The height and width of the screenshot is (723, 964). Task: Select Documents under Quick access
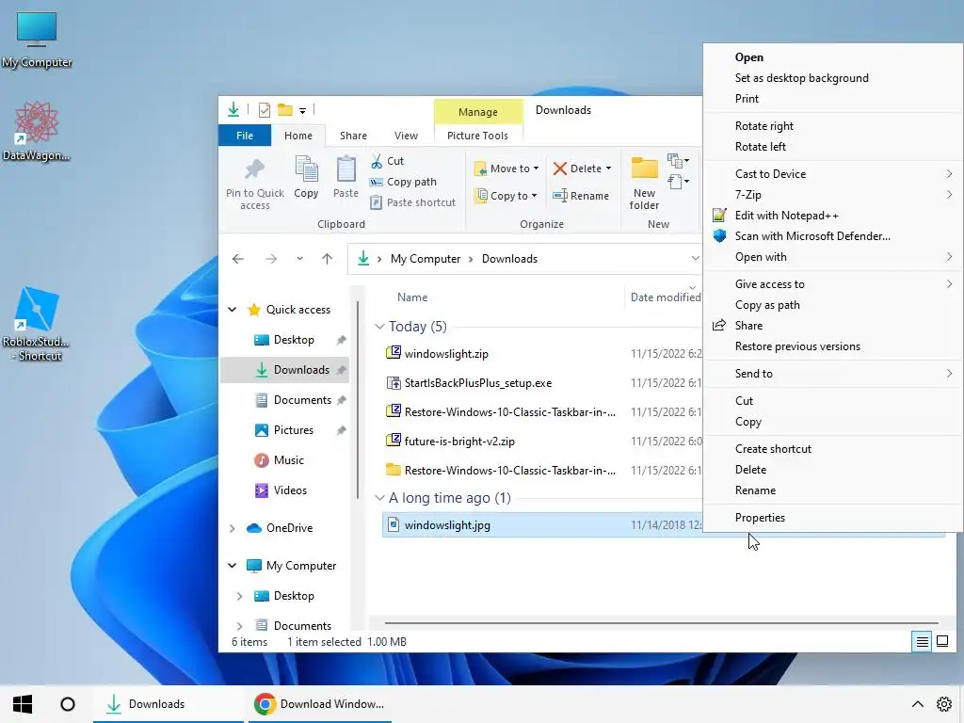coord(302,399)
